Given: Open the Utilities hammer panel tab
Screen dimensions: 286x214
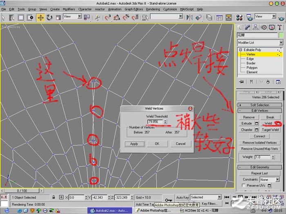Looking at the screenshot, I should click(x=279, y=27).
